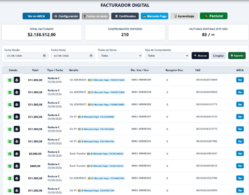Screen dimensions: 249x195
Task: Open Aprendizaje section
Action: click(184, 16)
